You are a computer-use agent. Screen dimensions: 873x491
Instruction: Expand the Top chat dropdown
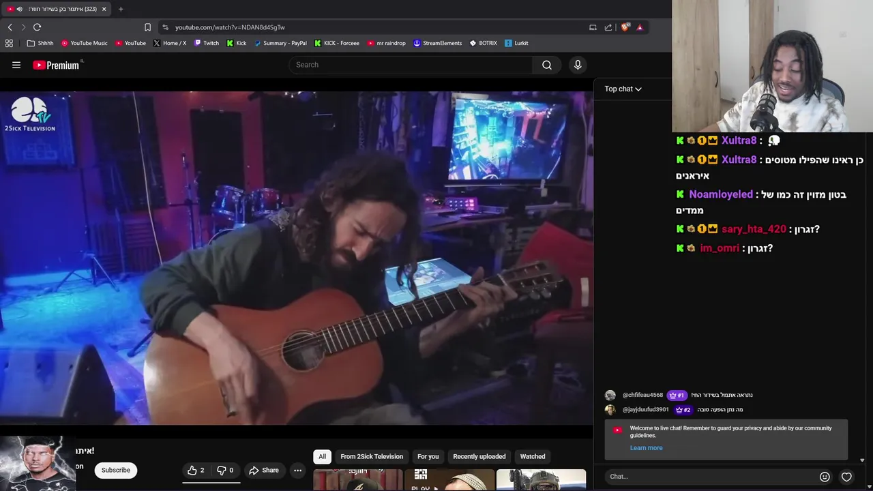tap(623, 89)
